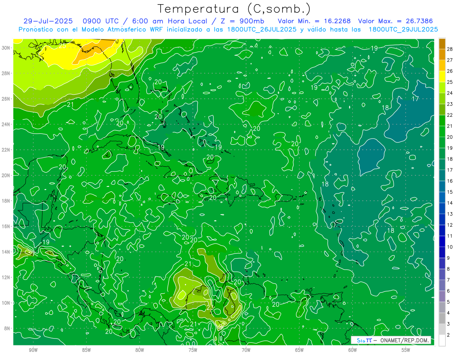Click the '23' contour label over Colombia
460x355 pixels.
[210, 307]
